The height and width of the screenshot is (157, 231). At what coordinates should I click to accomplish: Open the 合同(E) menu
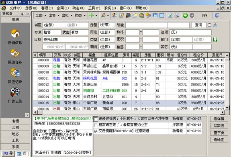tap(63, 8)
